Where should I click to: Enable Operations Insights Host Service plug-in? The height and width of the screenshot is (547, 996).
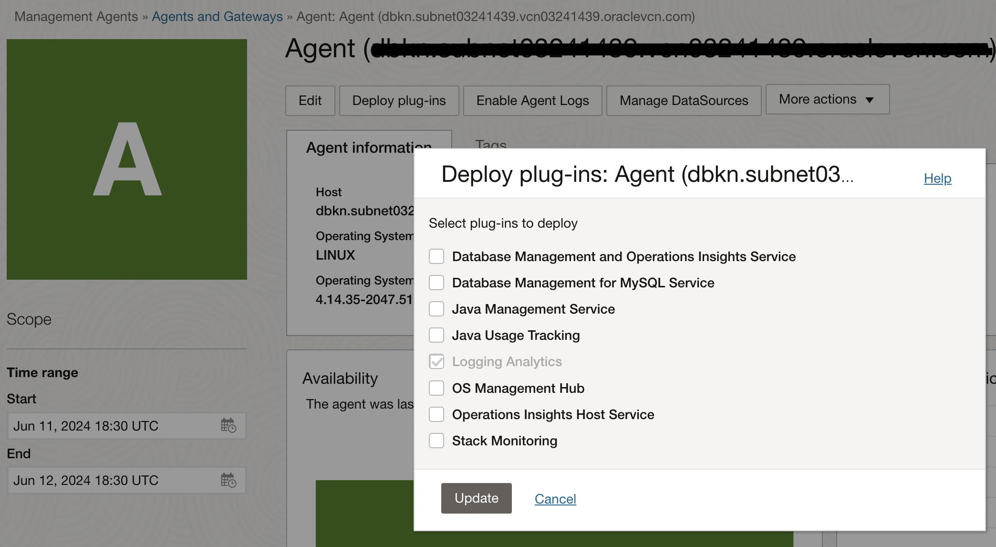[x=436, y=414]
